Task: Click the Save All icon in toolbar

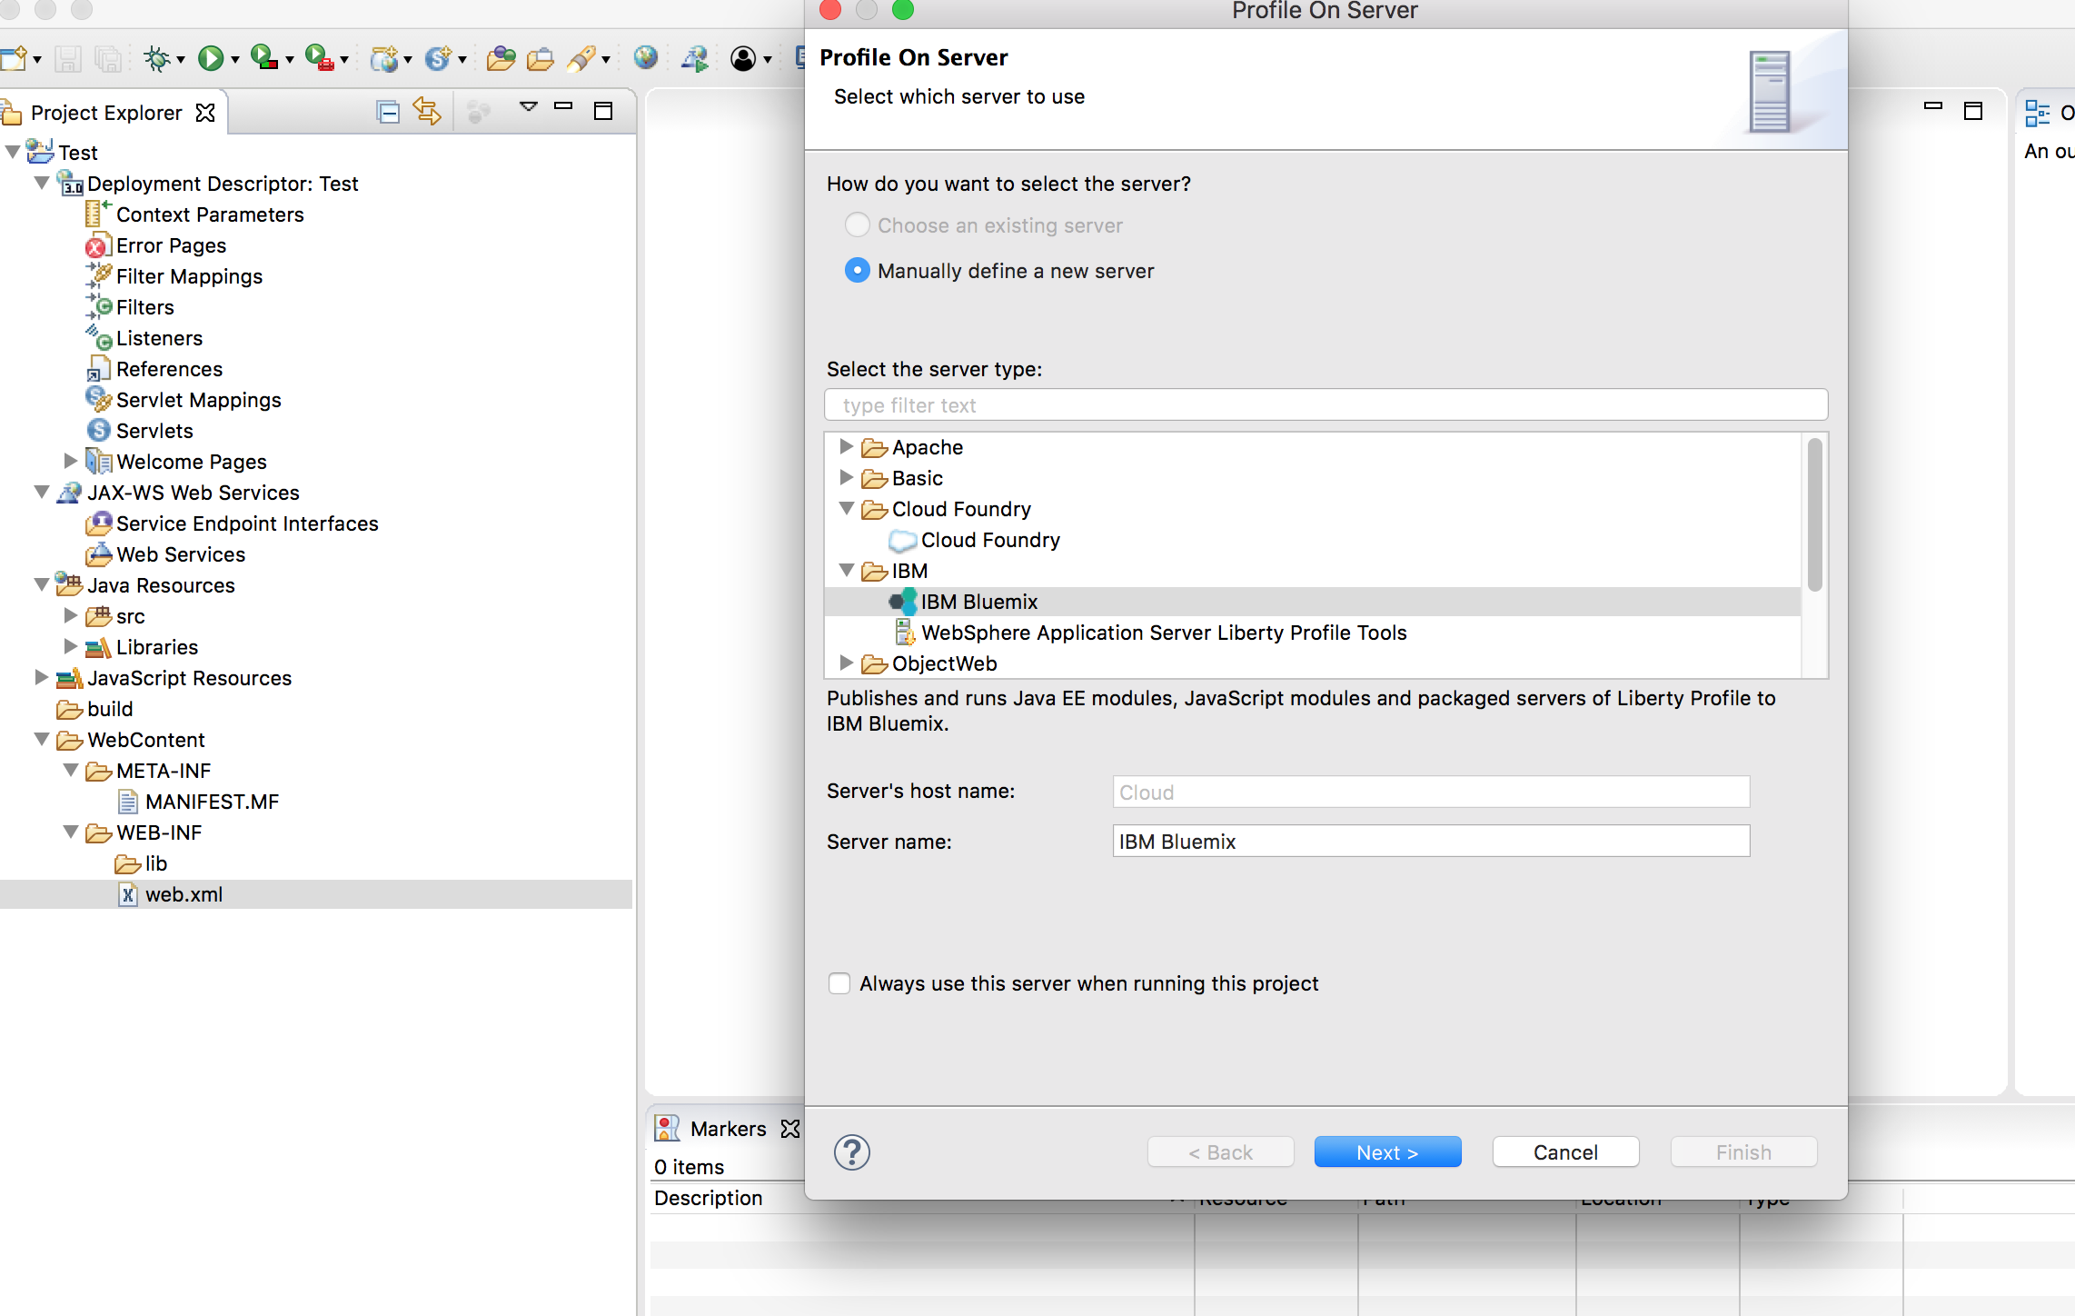Action: pyautogui.click(x=108, y=59)
